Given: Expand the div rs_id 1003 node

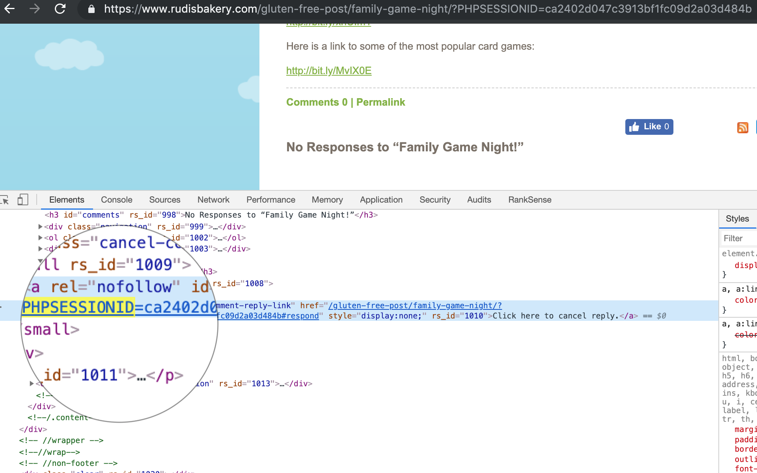Looking at the screenshot, I should pyautogui.click(x=40, y=249).
